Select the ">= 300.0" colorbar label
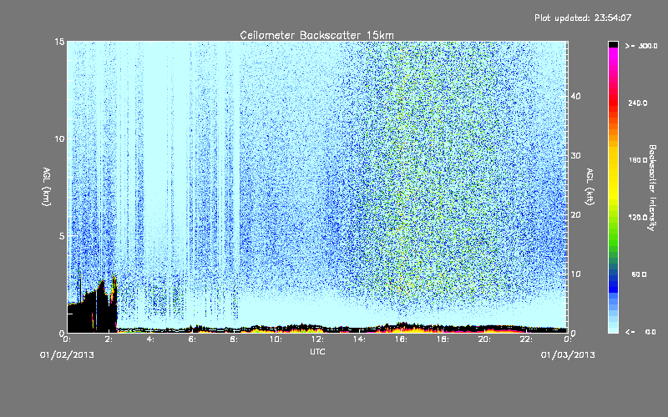Screen dimensions: 668x417 [x=641, y=46]
